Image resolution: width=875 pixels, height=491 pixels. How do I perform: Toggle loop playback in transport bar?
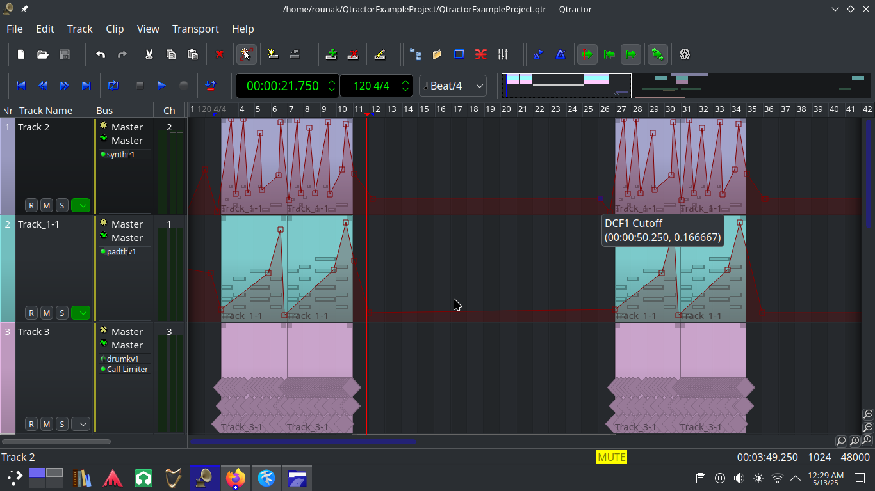click(x=113, y=86)
